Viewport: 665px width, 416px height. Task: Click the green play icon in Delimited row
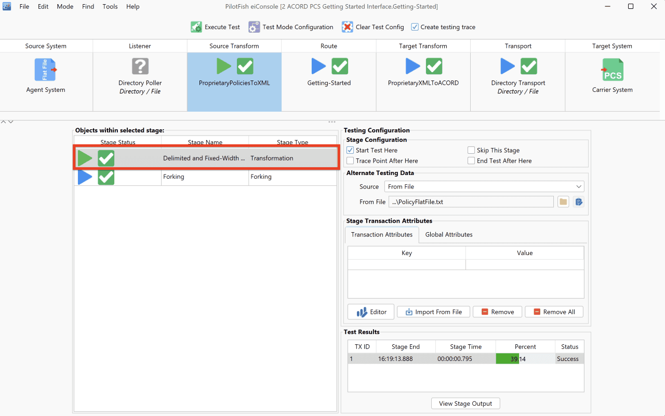pos(85,158)
